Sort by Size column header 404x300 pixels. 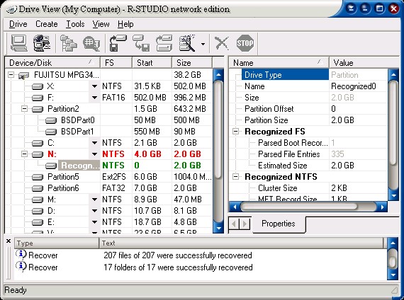pyautogui.click(x=192, y=63)
